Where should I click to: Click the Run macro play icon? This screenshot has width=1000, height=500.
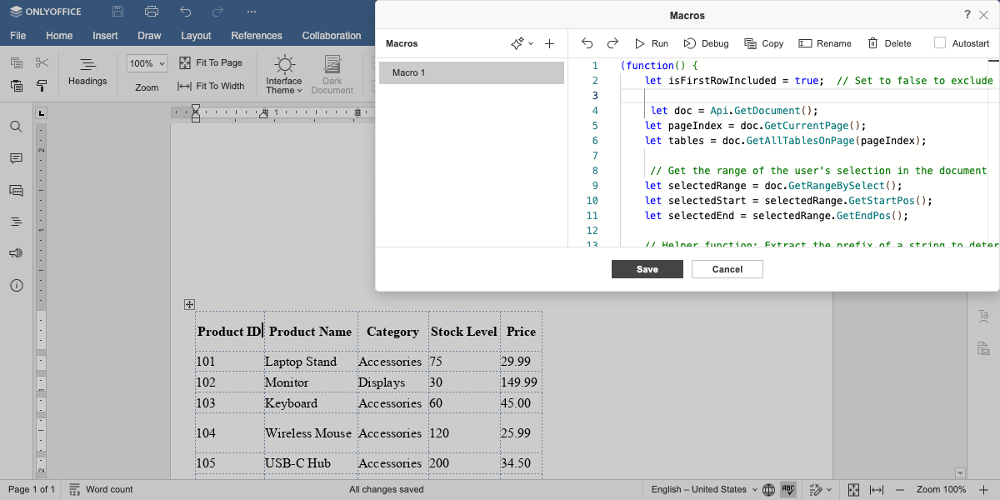coord(640,43)
